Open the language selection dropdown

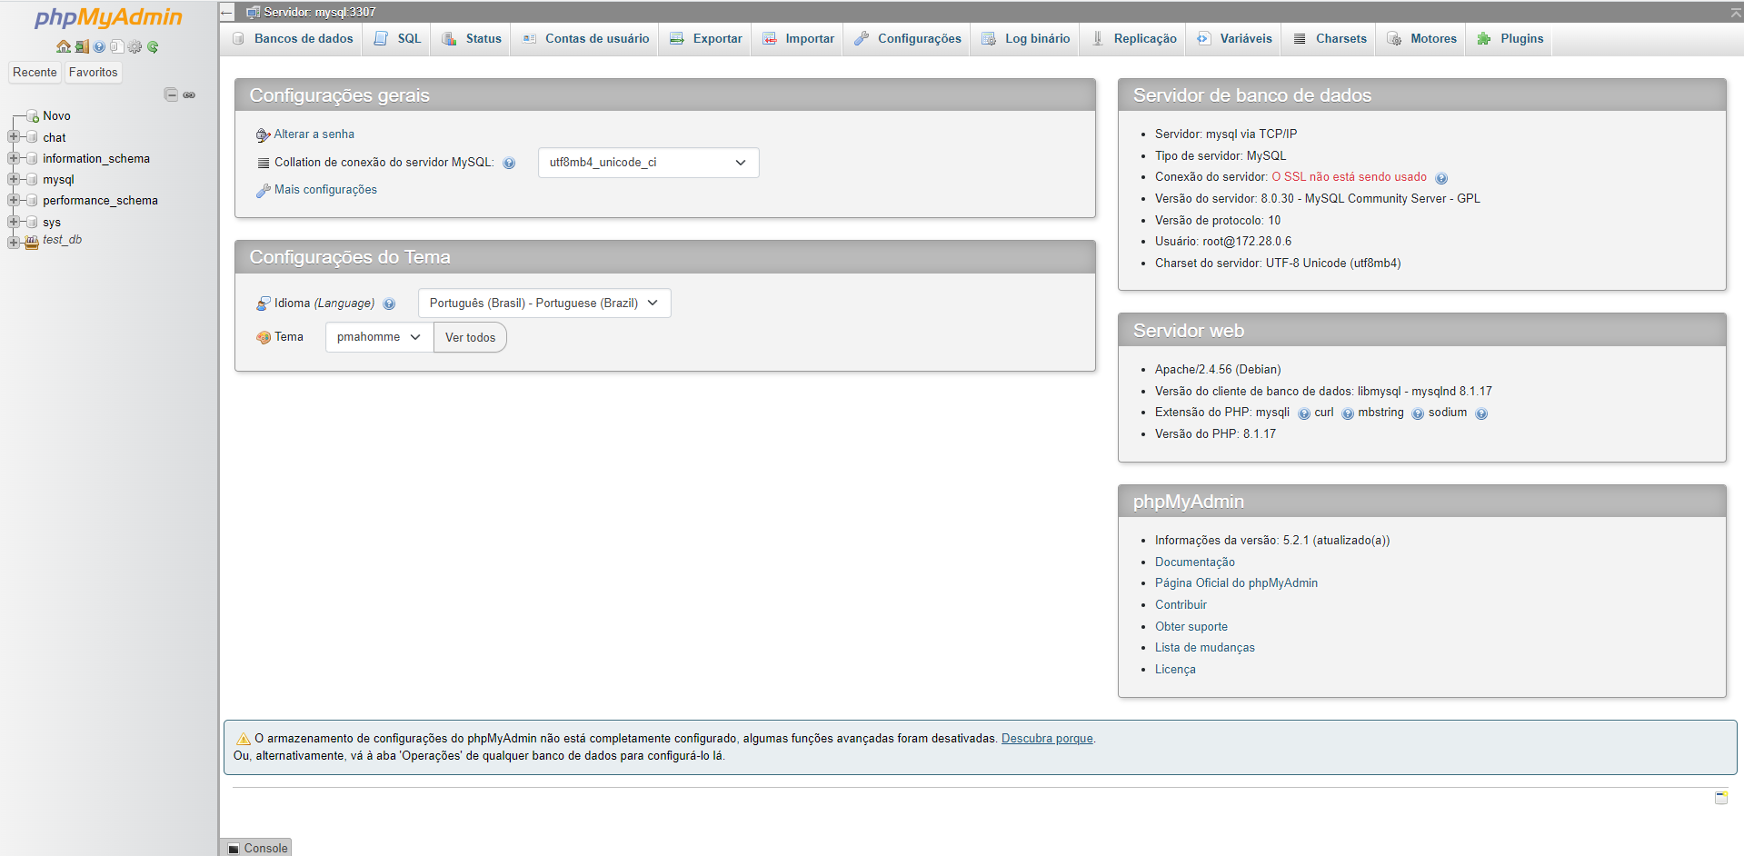544,304
